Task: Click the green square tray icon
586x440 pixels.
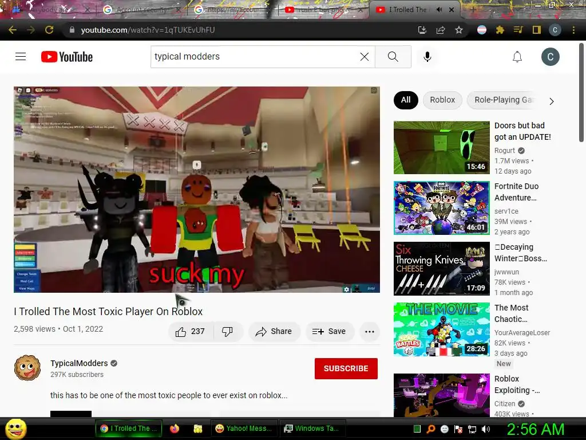Action: pos(417,429)
